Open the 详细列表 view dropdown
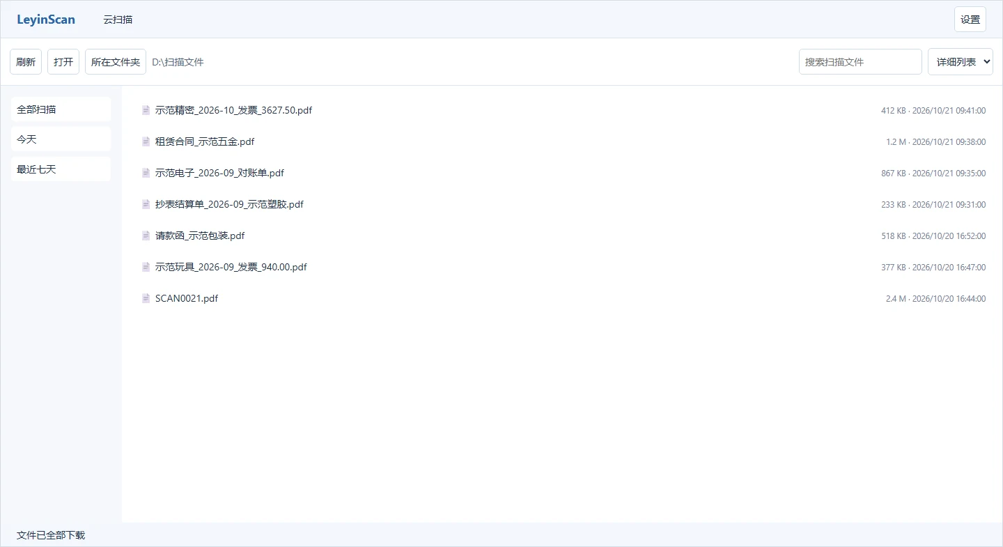Screen dimensions: 1003x547 click(x=961, y=62)
